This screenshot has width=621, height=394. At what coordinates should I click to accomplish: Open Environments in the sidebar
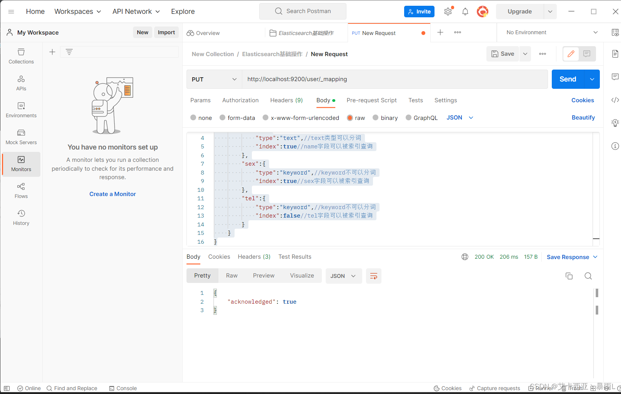(x=21, y=110)
